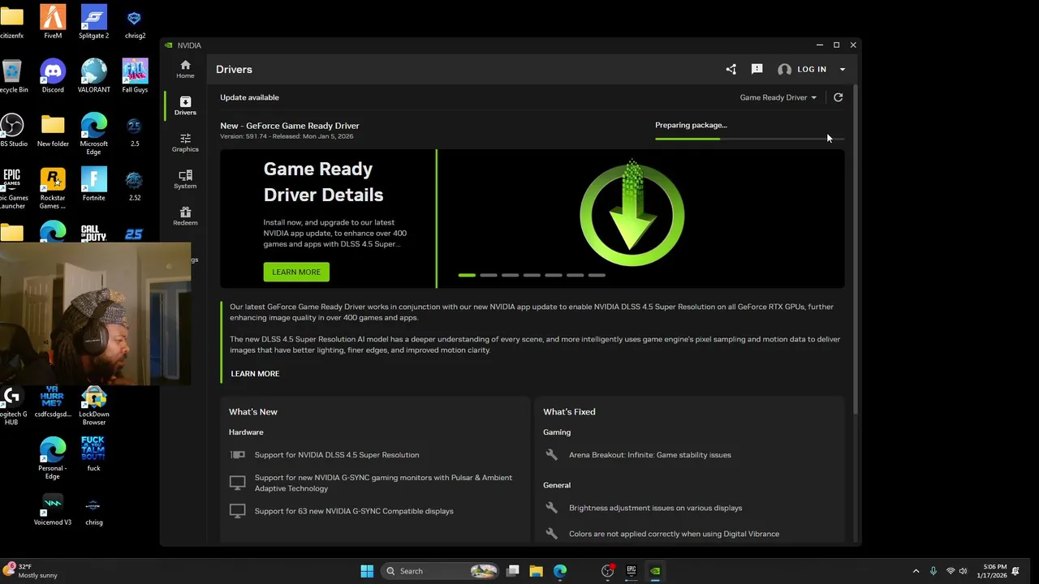Click 'Support for NVIDIA DLSS 4.5 Super Resolution' text

[x=337, y=455]
